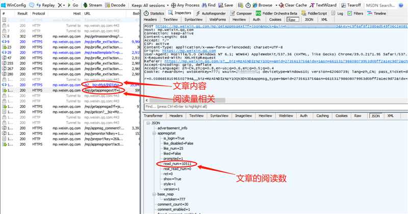Open Find sessions from toolbar
This screenshot has width=408, height=214.
(209, 5)
